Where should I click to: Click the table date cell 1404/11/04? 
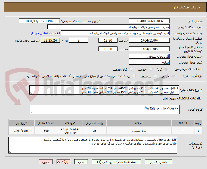[x=22, y=131]
